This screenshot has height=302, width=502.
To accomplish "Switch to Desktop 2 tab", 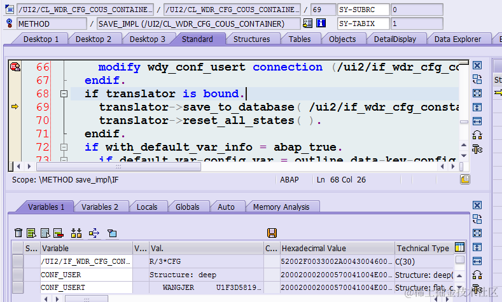I will coord(93,39).
